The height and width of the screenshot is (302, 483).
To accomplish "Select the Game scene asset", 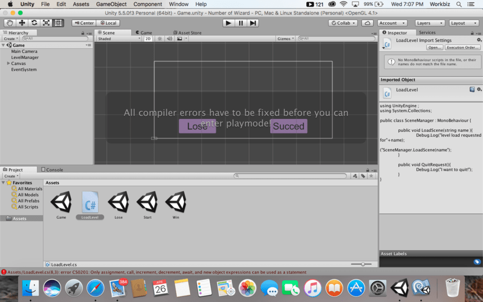I will (x=61, y=205).
